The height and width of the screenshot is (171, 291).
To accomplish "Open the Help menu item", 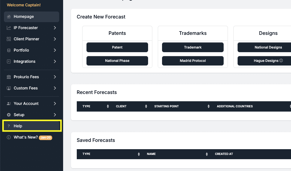I will (x=18, y=126).
